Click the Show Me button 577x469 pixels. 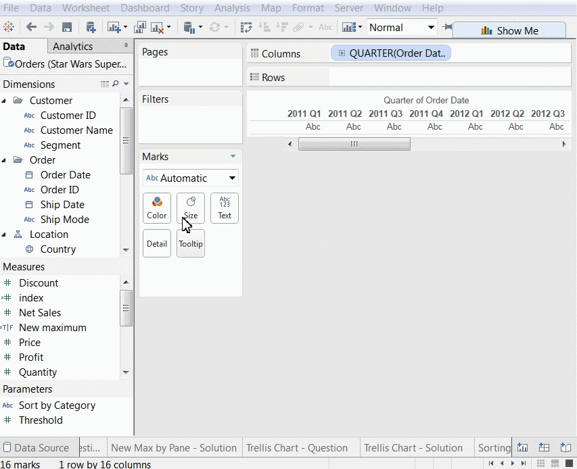509,30
